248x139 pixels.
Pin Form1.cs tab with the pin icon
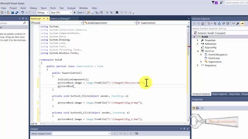(44, 19)
